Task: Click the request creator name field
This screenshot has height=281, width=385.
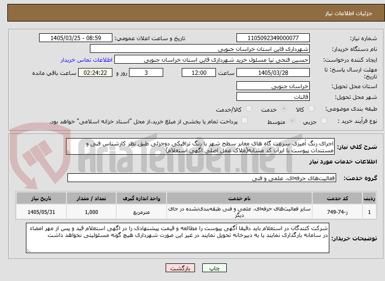Action: 212,60
